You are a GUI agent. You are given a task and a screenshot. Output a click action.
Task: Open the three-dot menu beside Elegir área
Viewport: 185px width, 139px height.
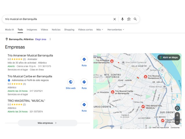tap(50, 39)
